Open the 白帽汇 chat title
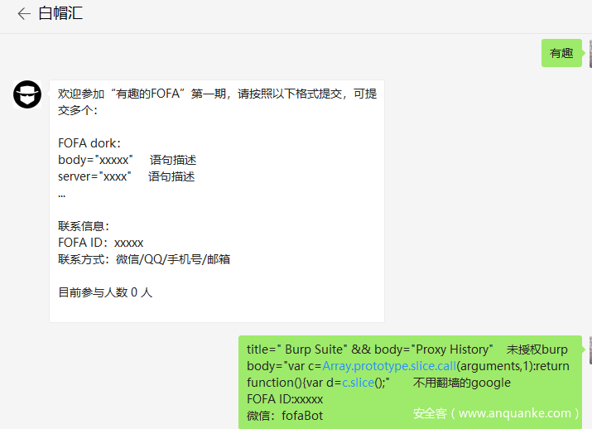592x429 pixels. click(60, 13)
